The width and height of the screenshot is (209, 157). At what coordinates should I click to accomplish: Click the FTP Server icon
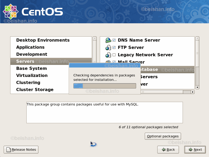click(x=108, y=48)
